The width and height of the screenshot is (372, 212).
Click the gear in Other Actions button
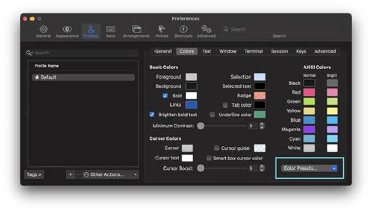point(86,174)
